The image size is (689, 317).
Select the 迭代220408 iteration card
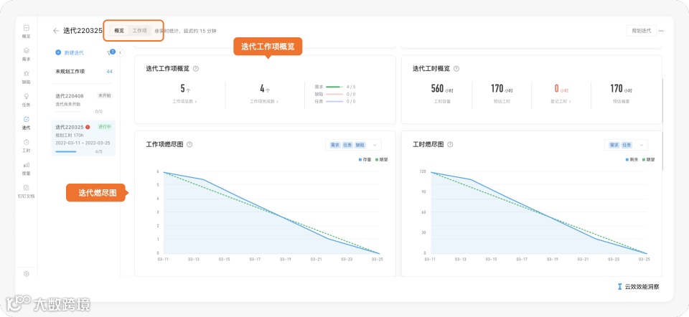tap(83, 104)
